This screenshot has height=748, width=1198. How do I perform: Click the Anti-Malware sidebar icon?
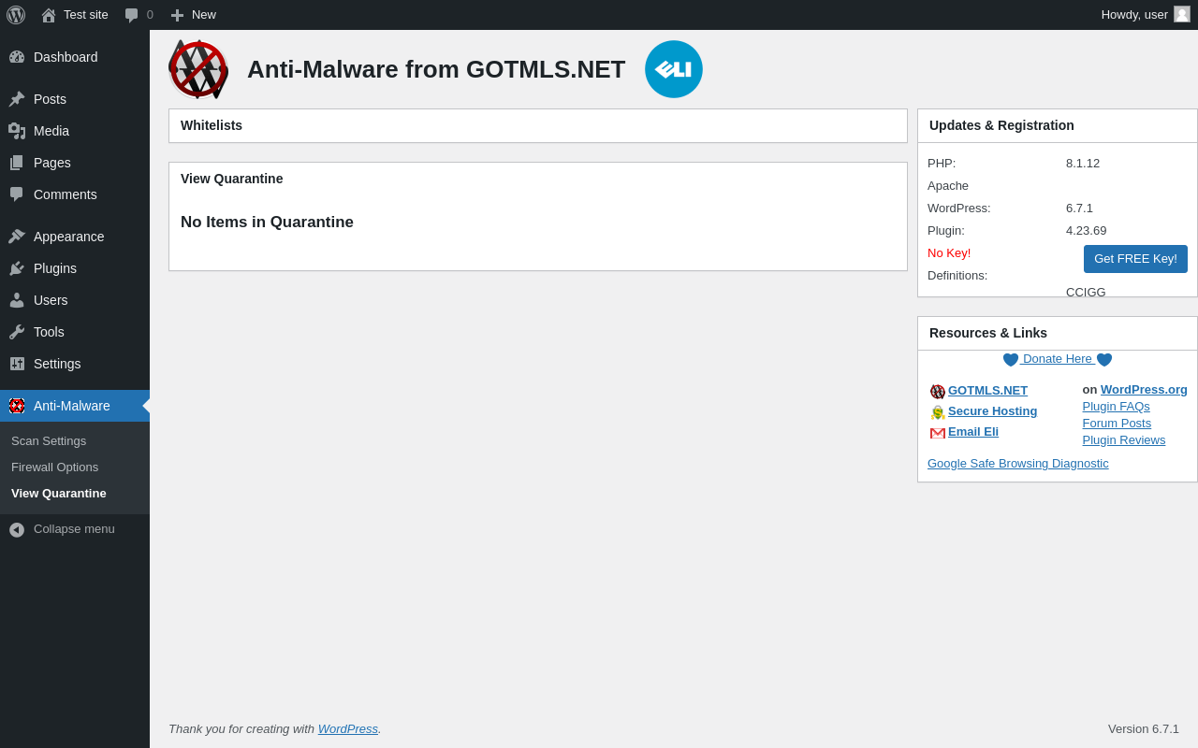pyautogui.click(x=17, y=406)
